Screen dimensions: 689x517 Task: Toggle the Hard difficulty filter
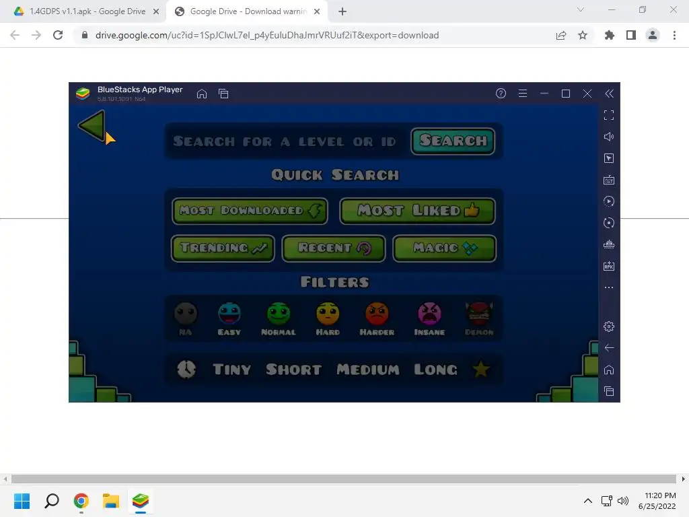point(328,318)
